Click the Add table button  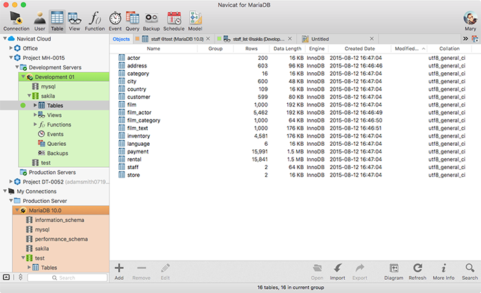tap(119, 272)
